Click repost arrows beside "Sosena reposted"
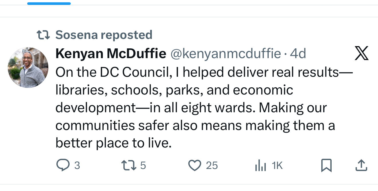Image resolution: width=378 pixels, height=191 pixels. pyautogui.click(x=44, y=35)
